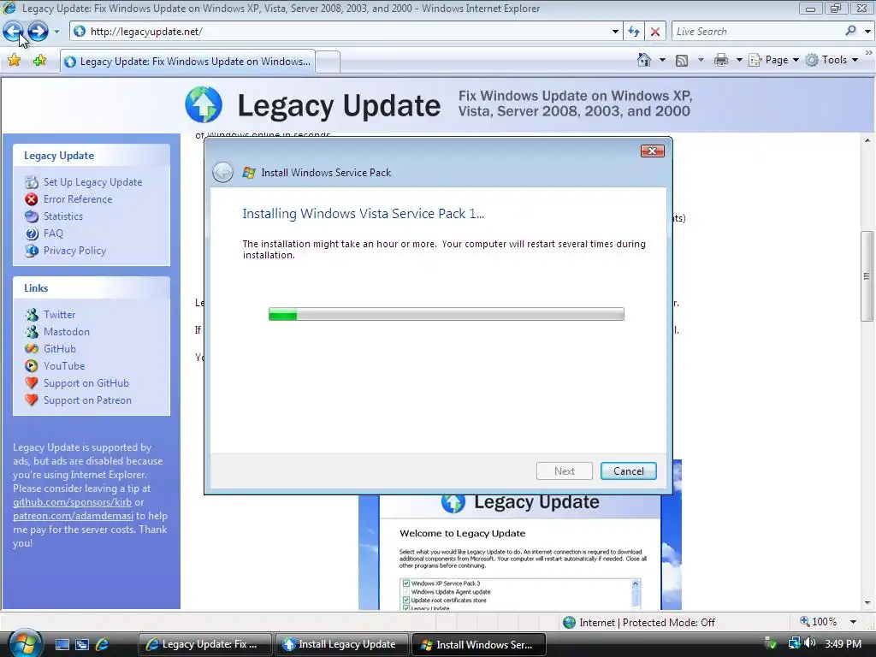The height and width of the screenshot is (657, 876).
Task: Click the network tray icon
Action: click(794, 643)
